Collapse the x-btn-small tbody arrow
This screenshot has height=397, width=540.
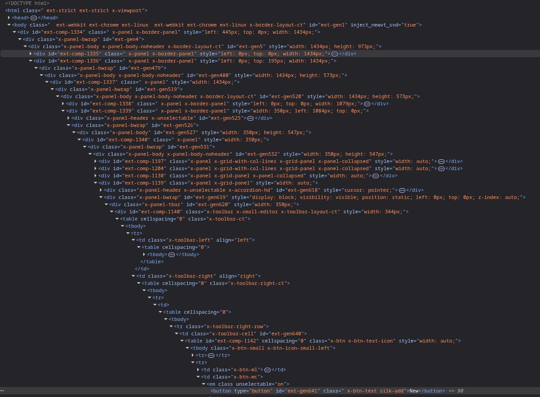click(x=187, y=348)
